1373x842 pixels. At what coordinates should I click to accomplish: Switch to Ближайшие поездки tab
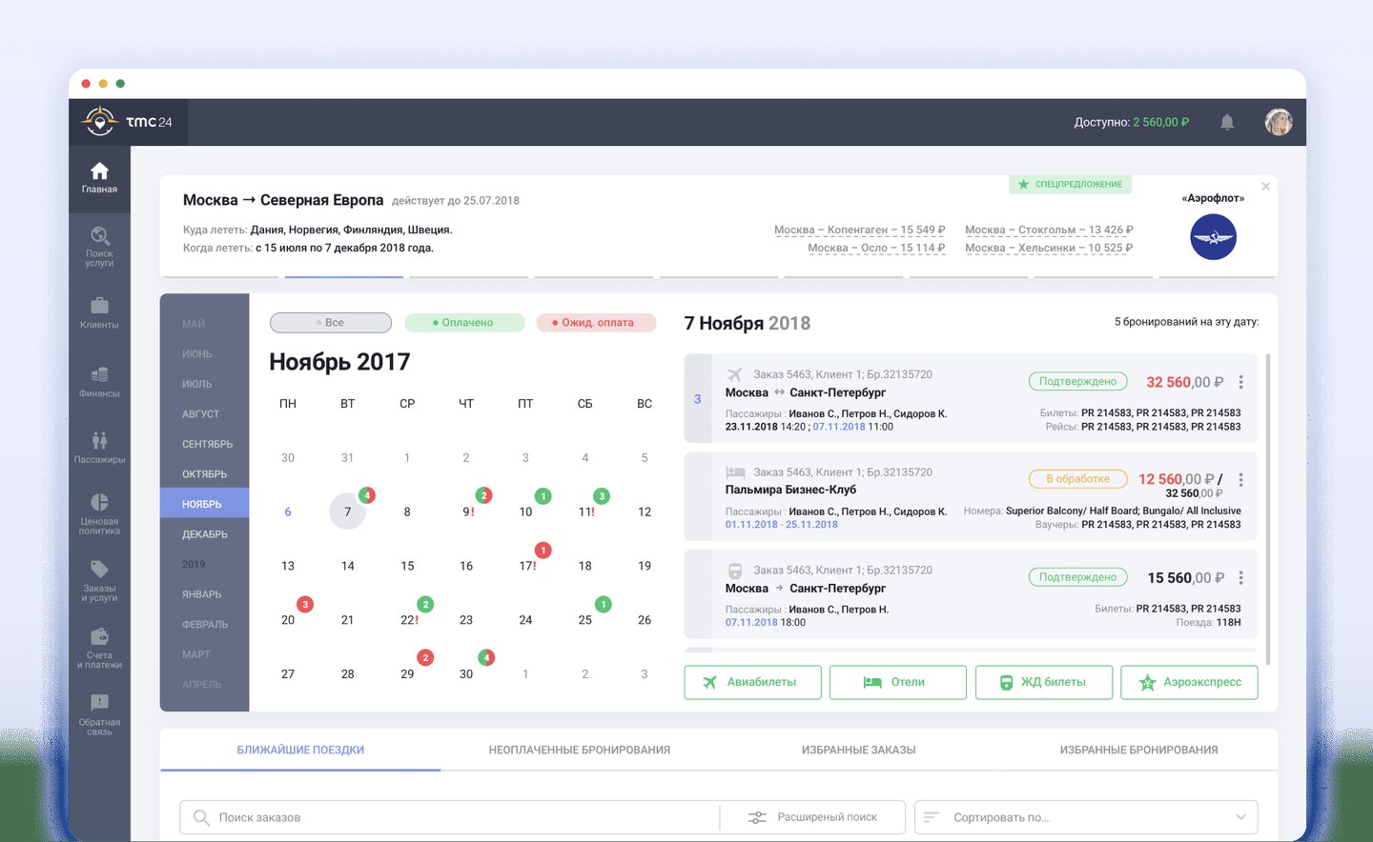click(x=300, y=750)
